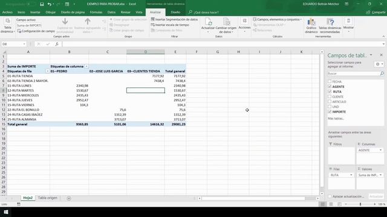This screenshot has width=387, height=217.
Task: Check the FECHA field checkbox
Action: [x=330, y=81]
